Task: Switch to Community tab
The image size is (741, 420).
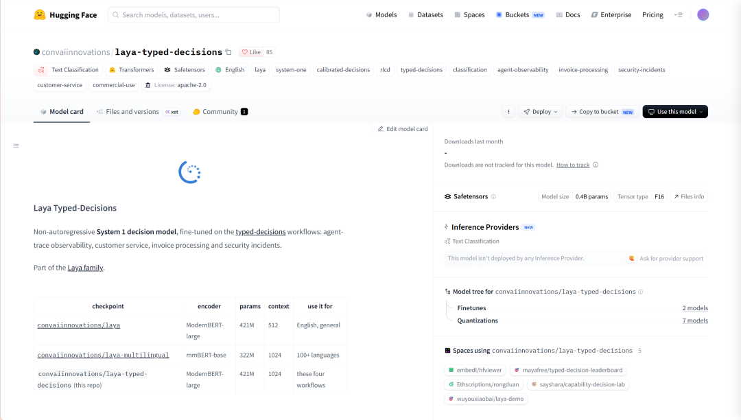Action: pyautogui.click(x=220, y=111)
